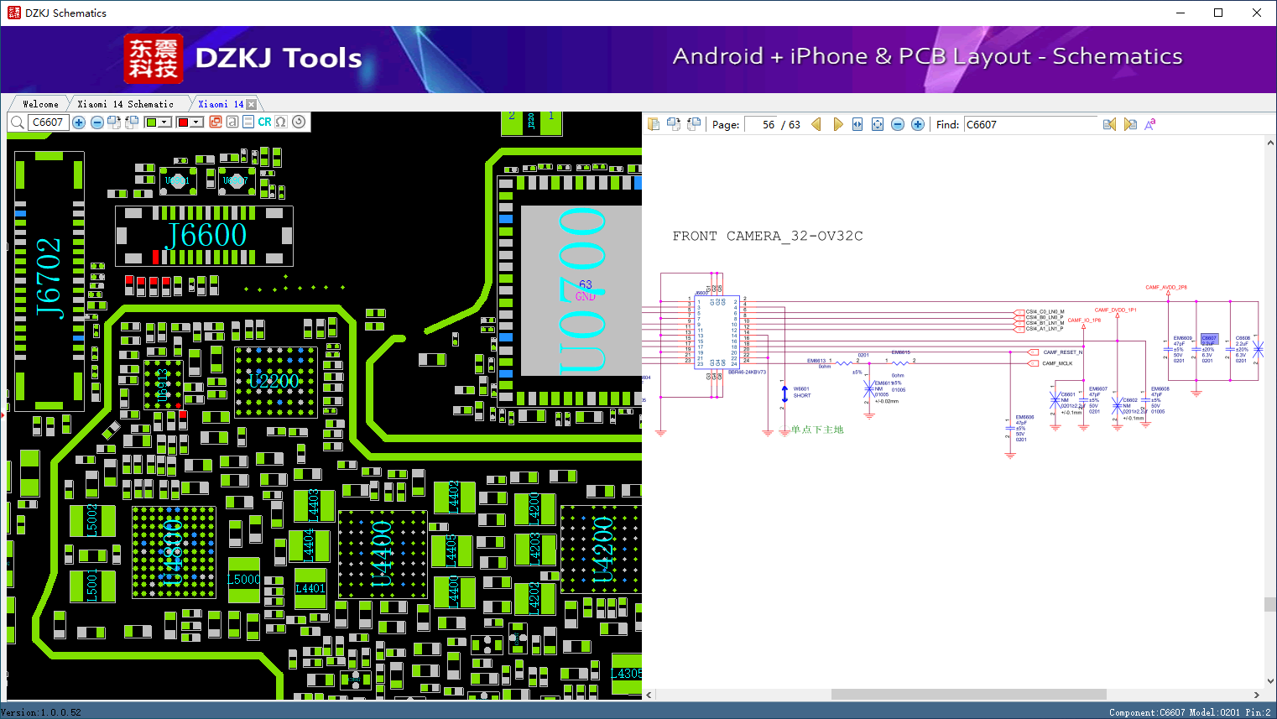Click the green color swatch
The image size is (1277, 719).
pyautogui.click(x=151, y=122)
